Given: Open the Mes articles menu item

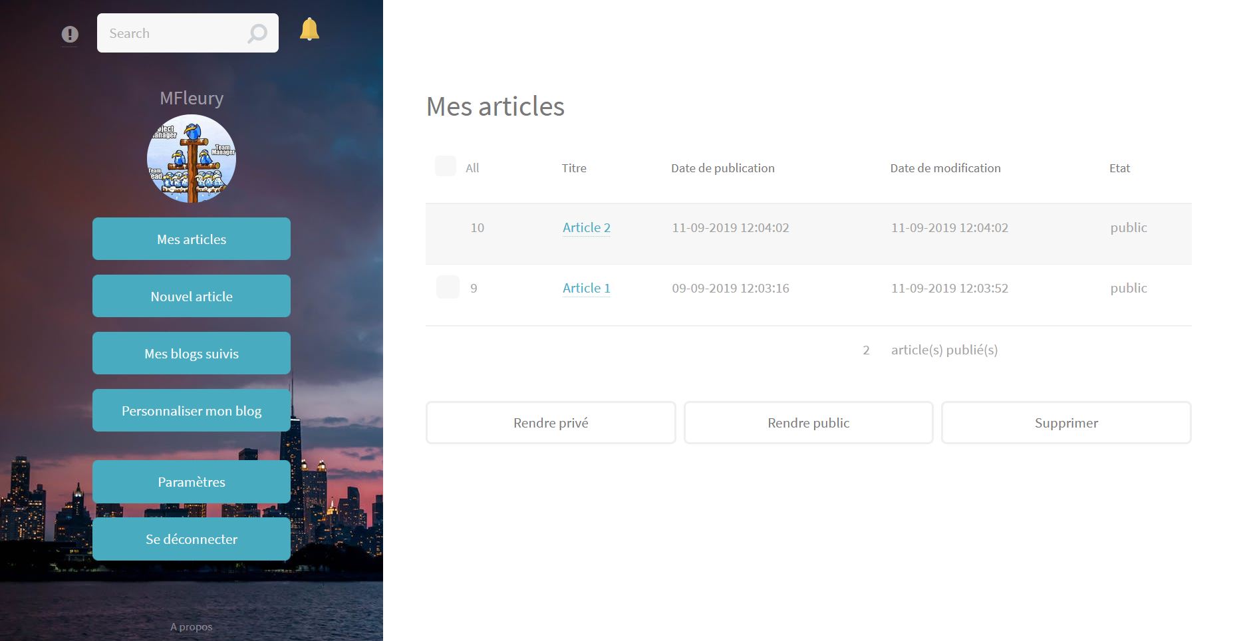Looking at the screenshot, I should [x=192, y=239].
